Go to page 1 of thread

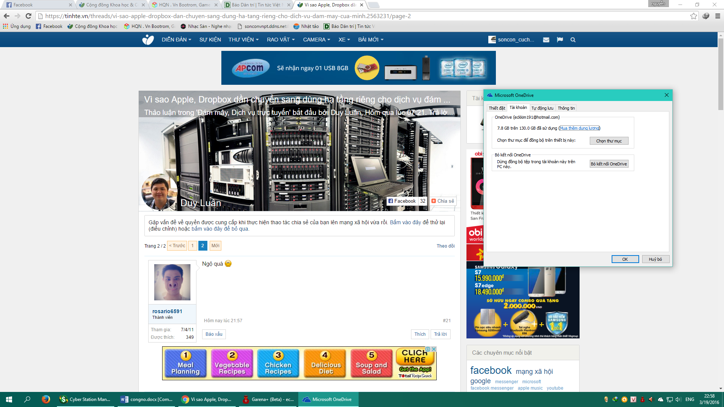[192, 246]
